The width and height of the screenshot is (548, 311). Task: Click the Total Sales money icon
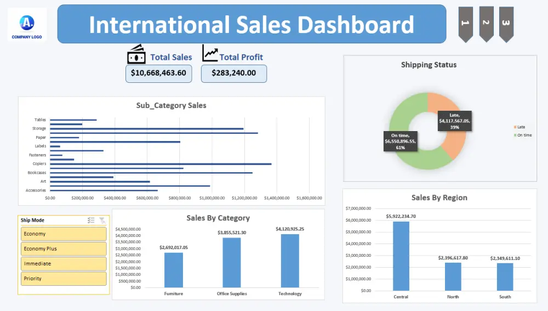(136, 54)
